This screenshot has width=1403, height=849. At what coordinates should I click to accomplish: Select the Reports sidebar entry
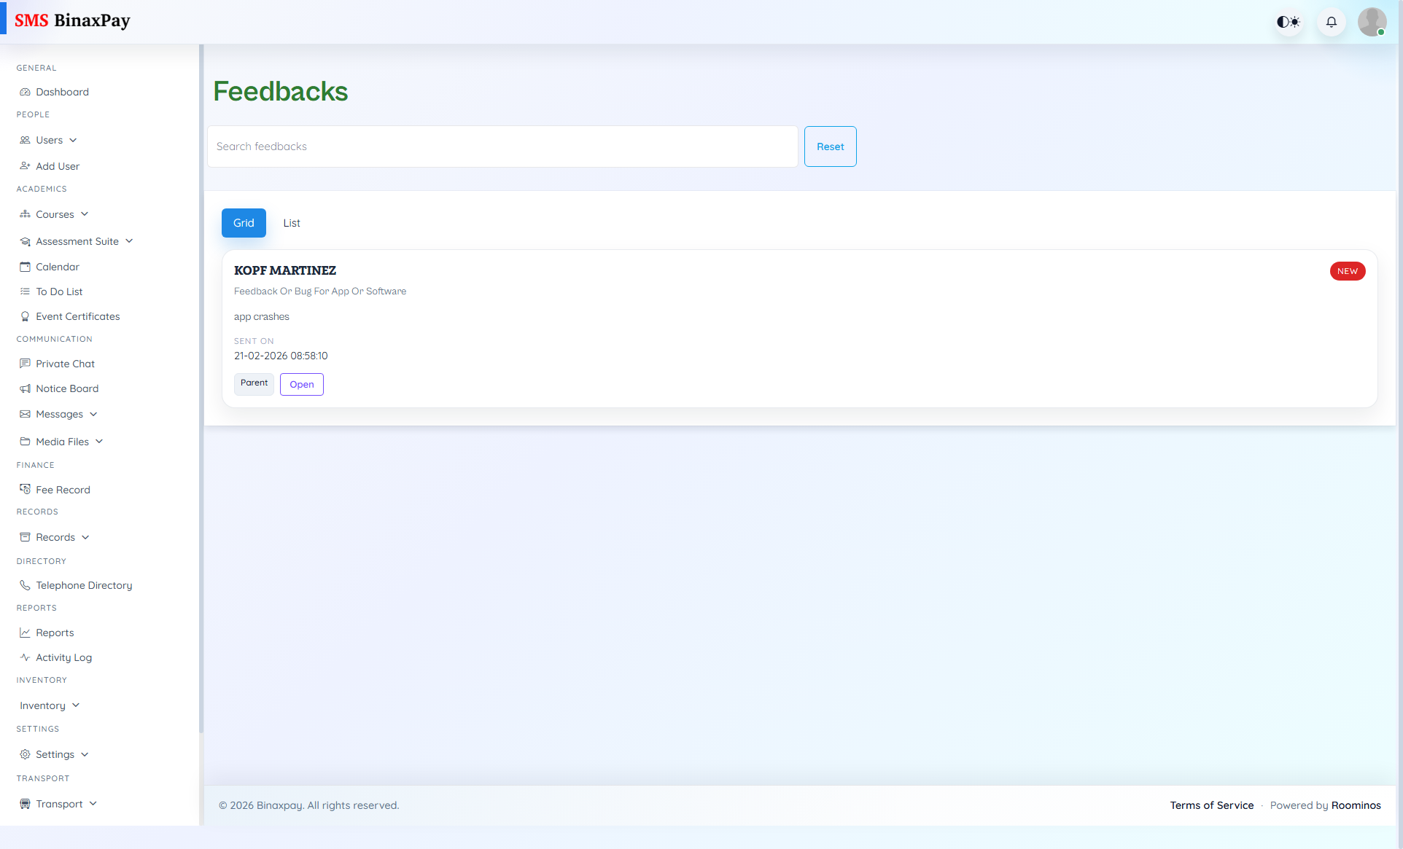coord(55,633)
